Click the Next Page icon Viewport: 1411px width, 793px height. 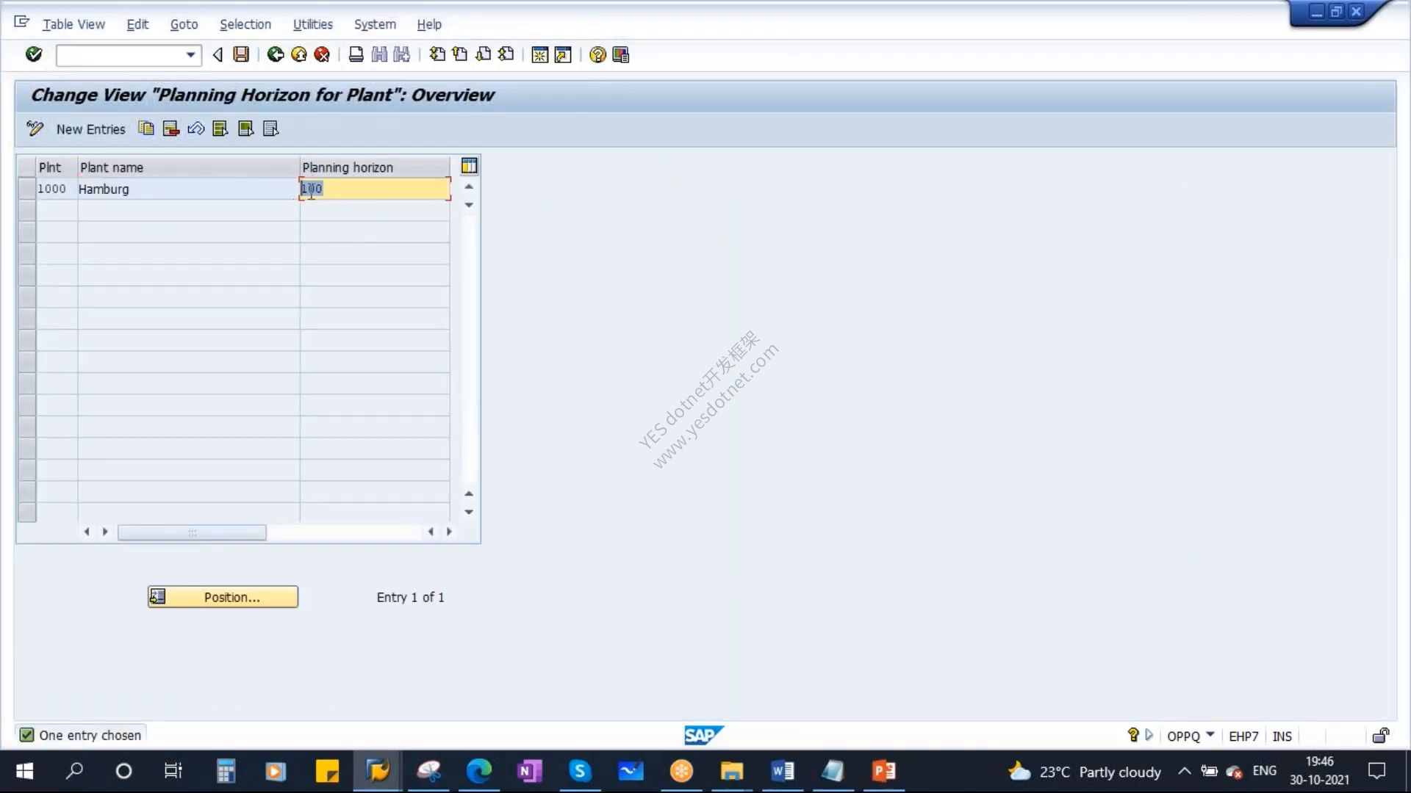(x=484, y=54)
